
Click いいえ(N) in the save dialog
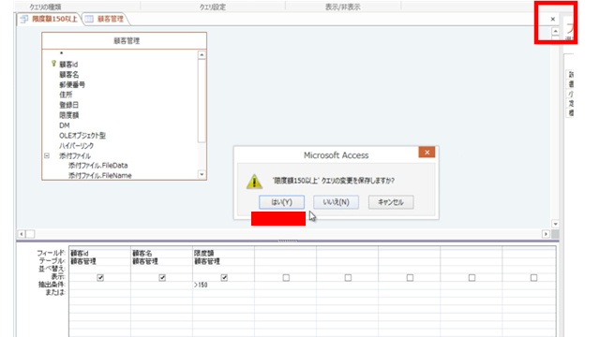pyautogui.click(x=336, y=202)
